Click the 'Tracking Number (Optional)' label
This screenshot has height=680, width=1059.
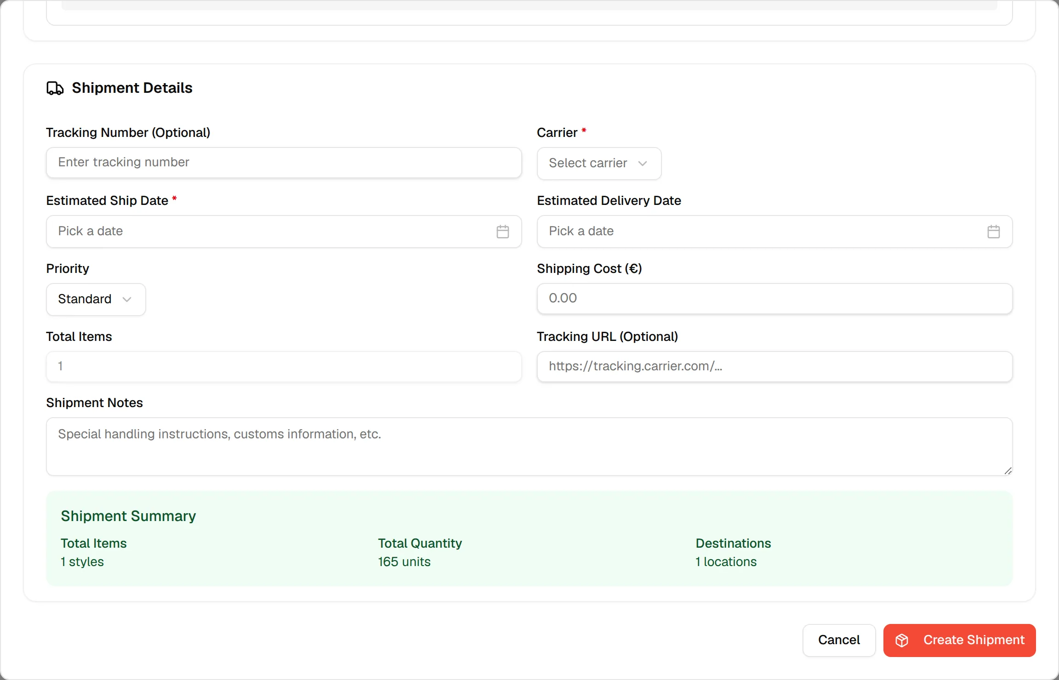tap(128, 133)
